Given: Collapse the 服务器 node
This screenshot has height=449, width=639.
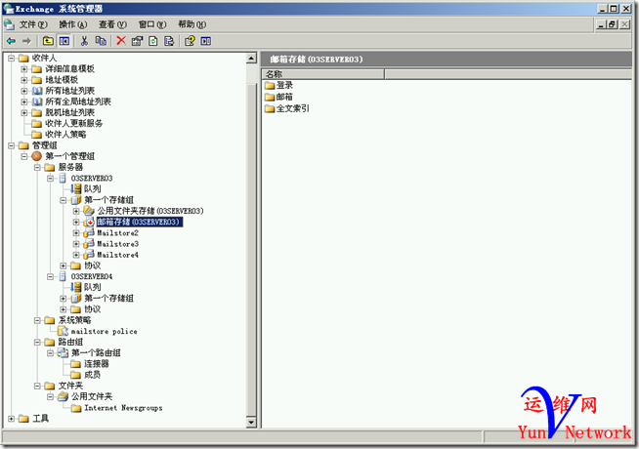Looking at the screenshot, I should [x=37, y=167].
